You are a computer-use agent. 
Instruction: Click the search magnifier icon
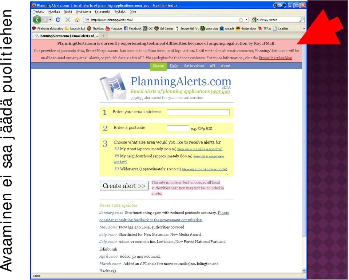[301, 20]
